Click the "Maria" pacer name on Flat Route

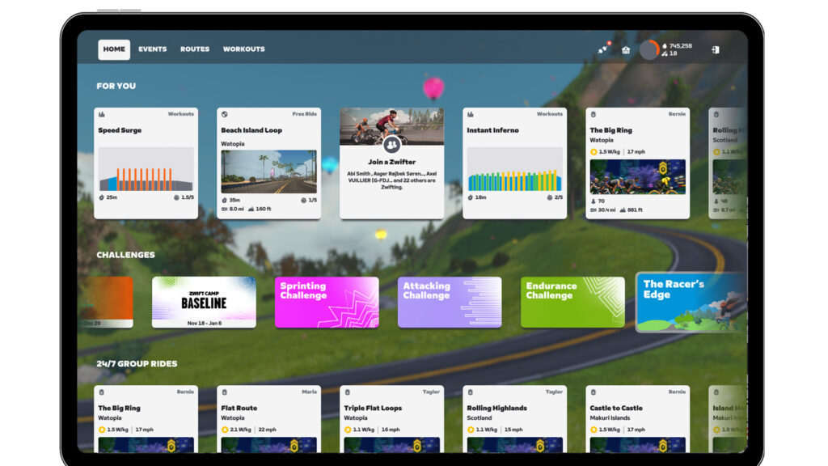[x=310, y=392]
